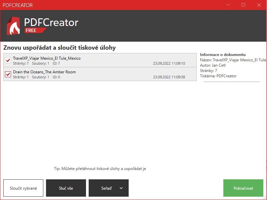Click the Název document title info line
The width and height of the screenshot is (267, 200).
tap(233, 60)
